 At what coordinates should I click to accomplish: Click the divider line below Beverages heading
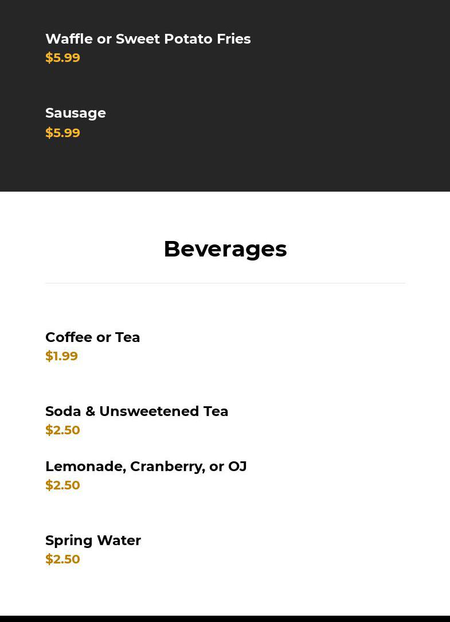click(x=225, y=283)
